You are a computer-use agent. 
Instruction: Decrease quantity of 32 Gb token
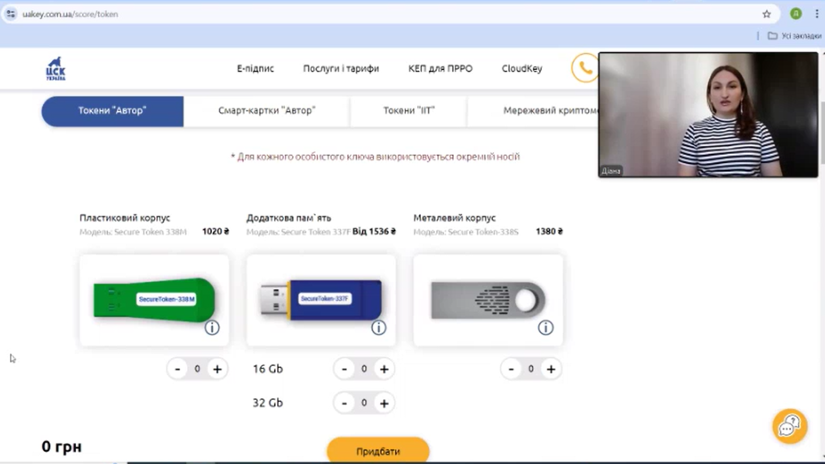coord(344,403)
